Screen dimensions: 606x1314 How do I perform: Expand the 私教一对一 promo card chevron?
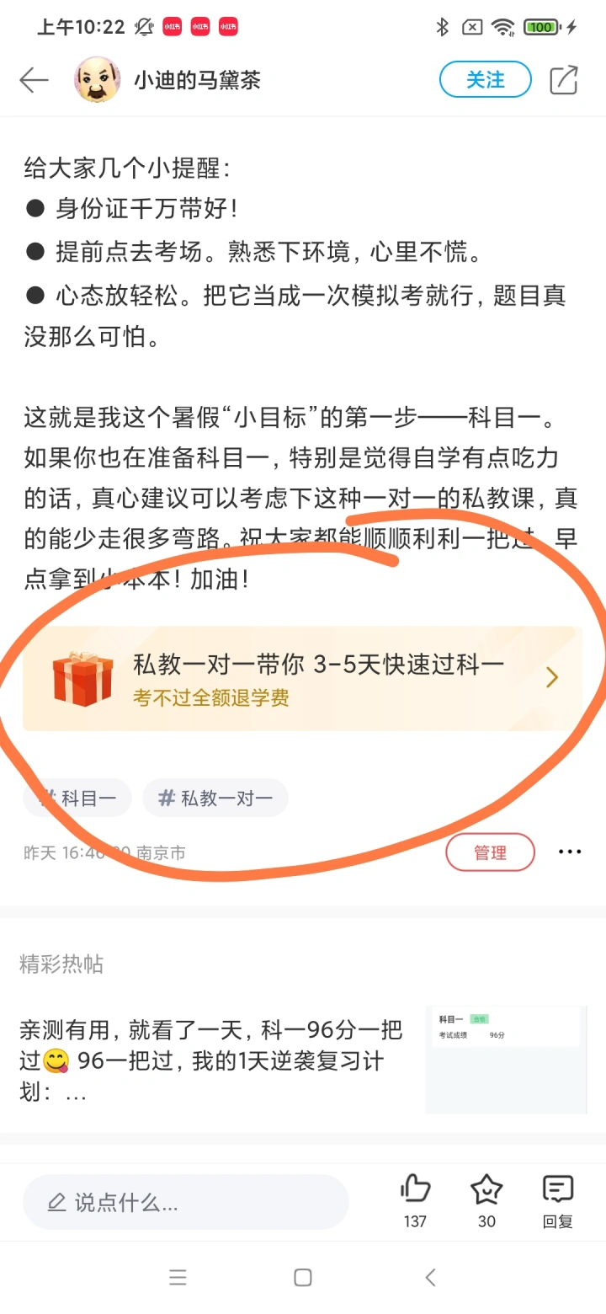552,677
